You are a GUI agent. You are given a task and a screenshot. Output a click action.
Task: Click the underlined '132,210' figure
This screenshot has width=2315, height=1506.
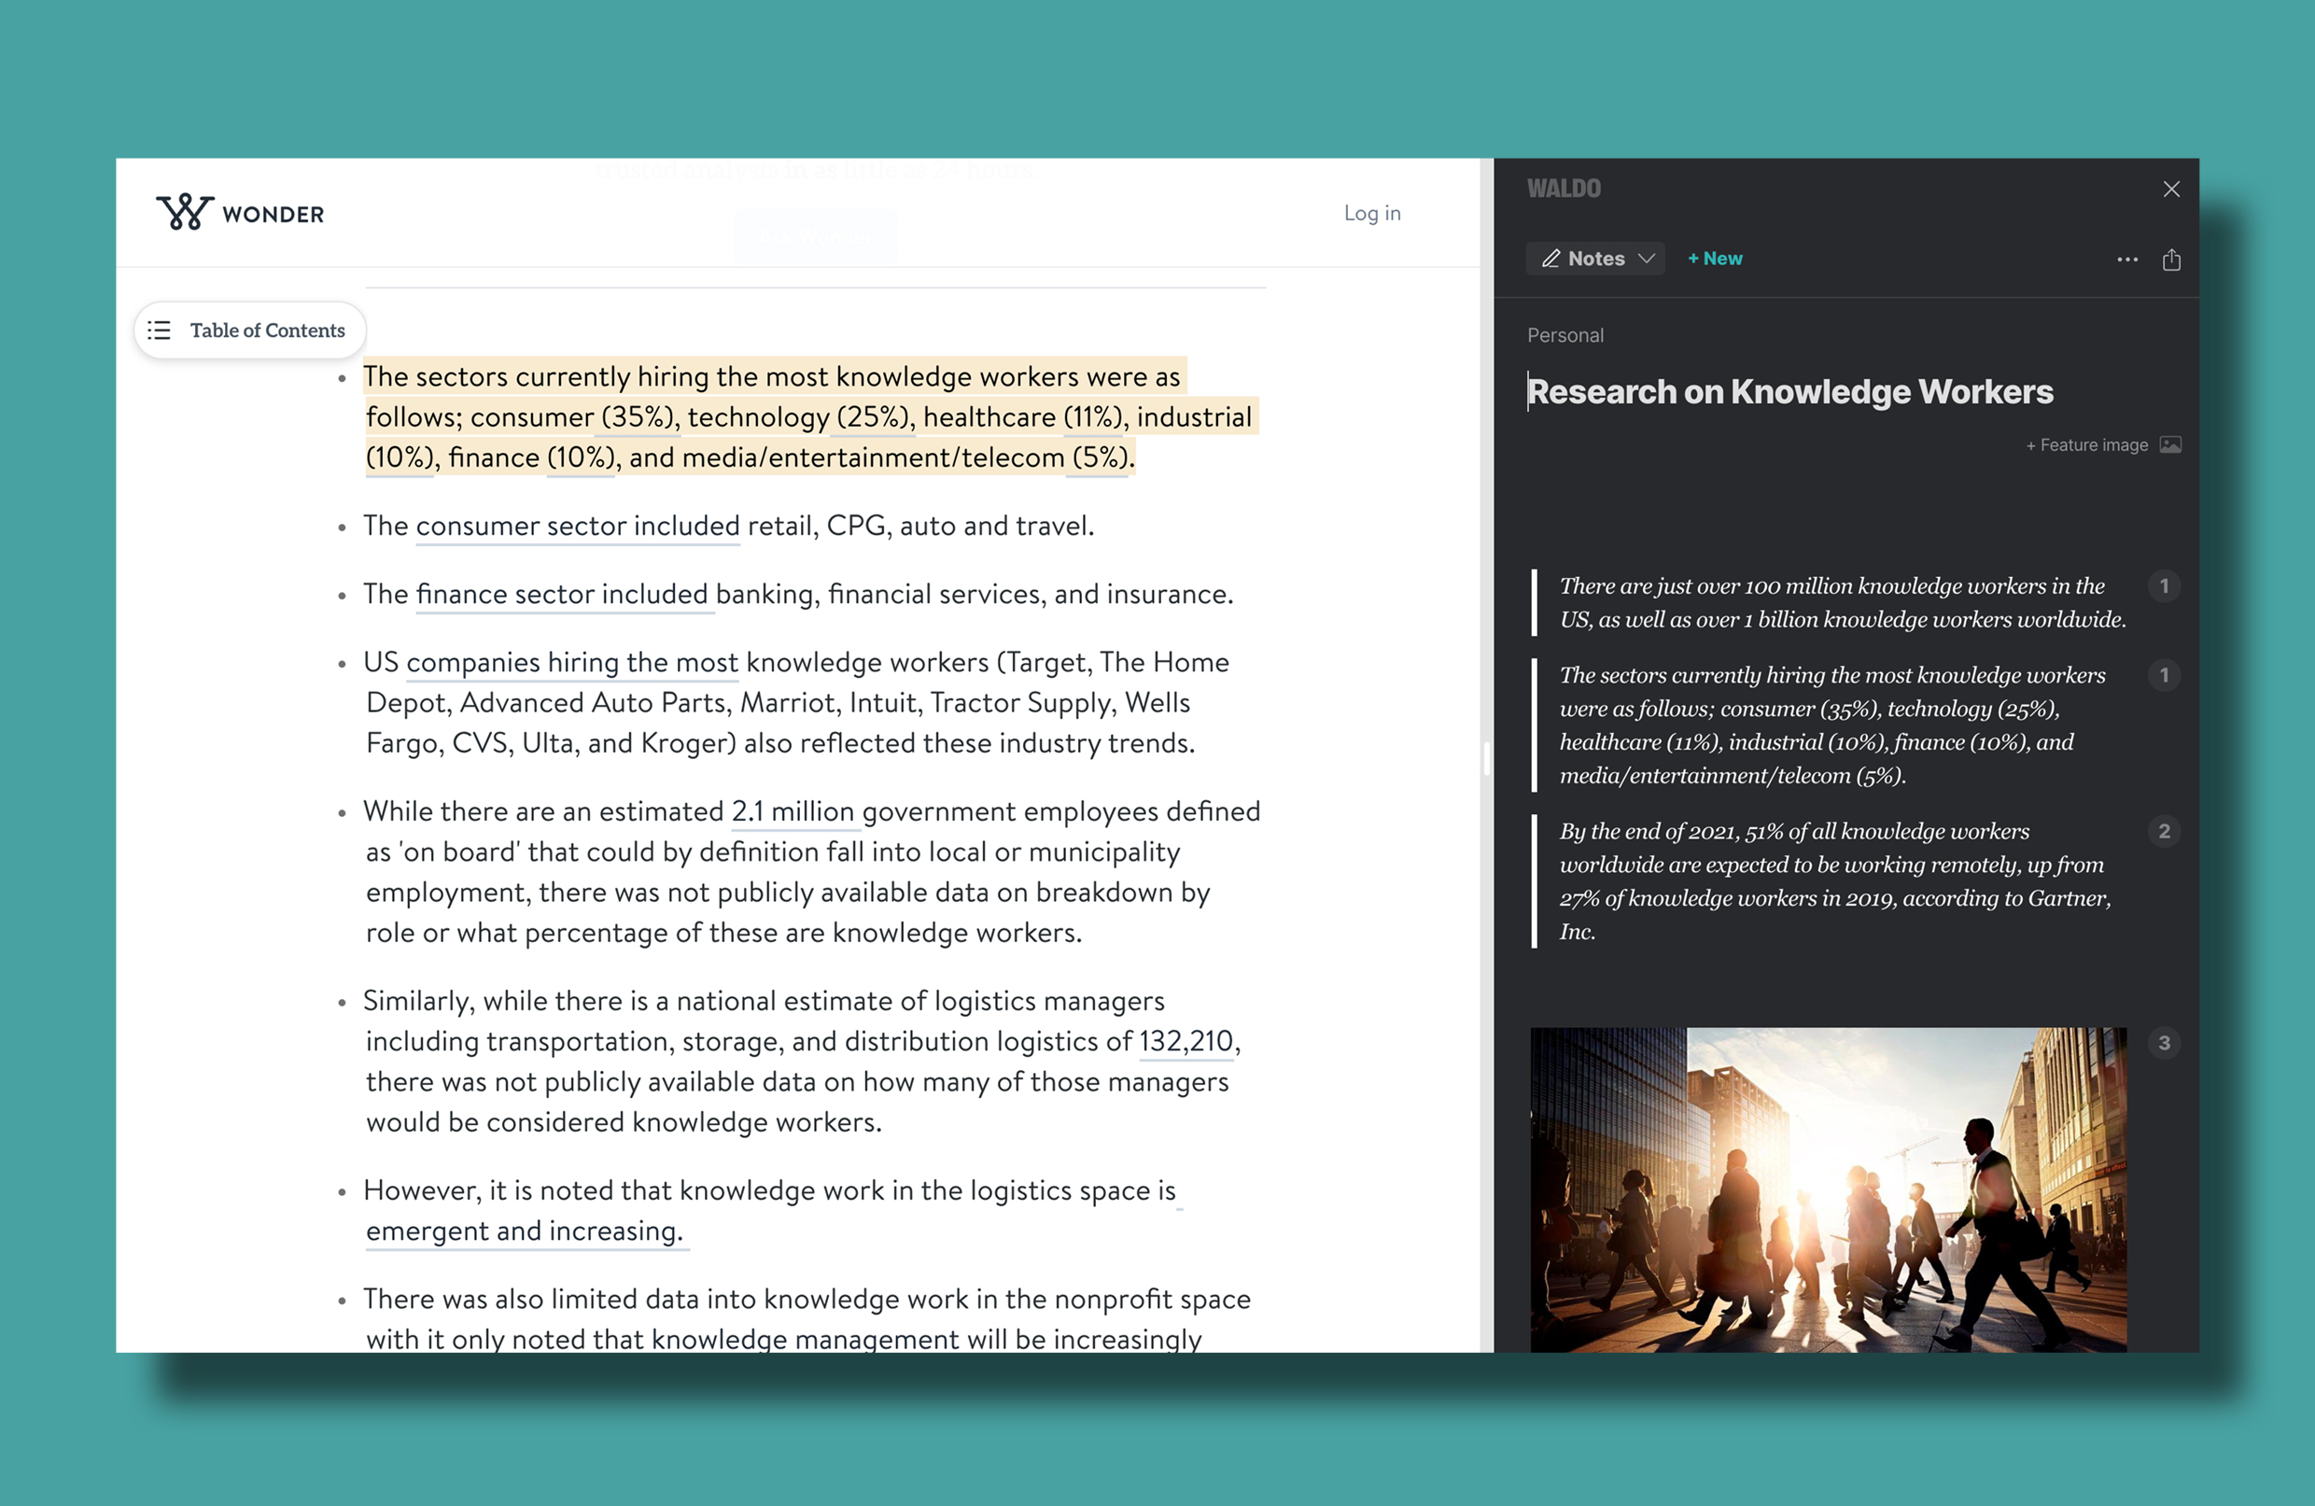coord(1186,1041)
